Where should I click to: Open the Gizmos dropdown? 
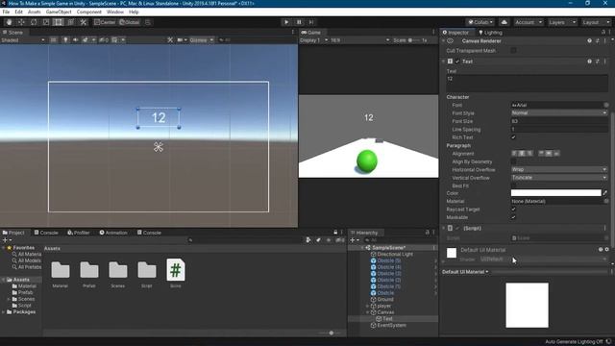(201, 39)
